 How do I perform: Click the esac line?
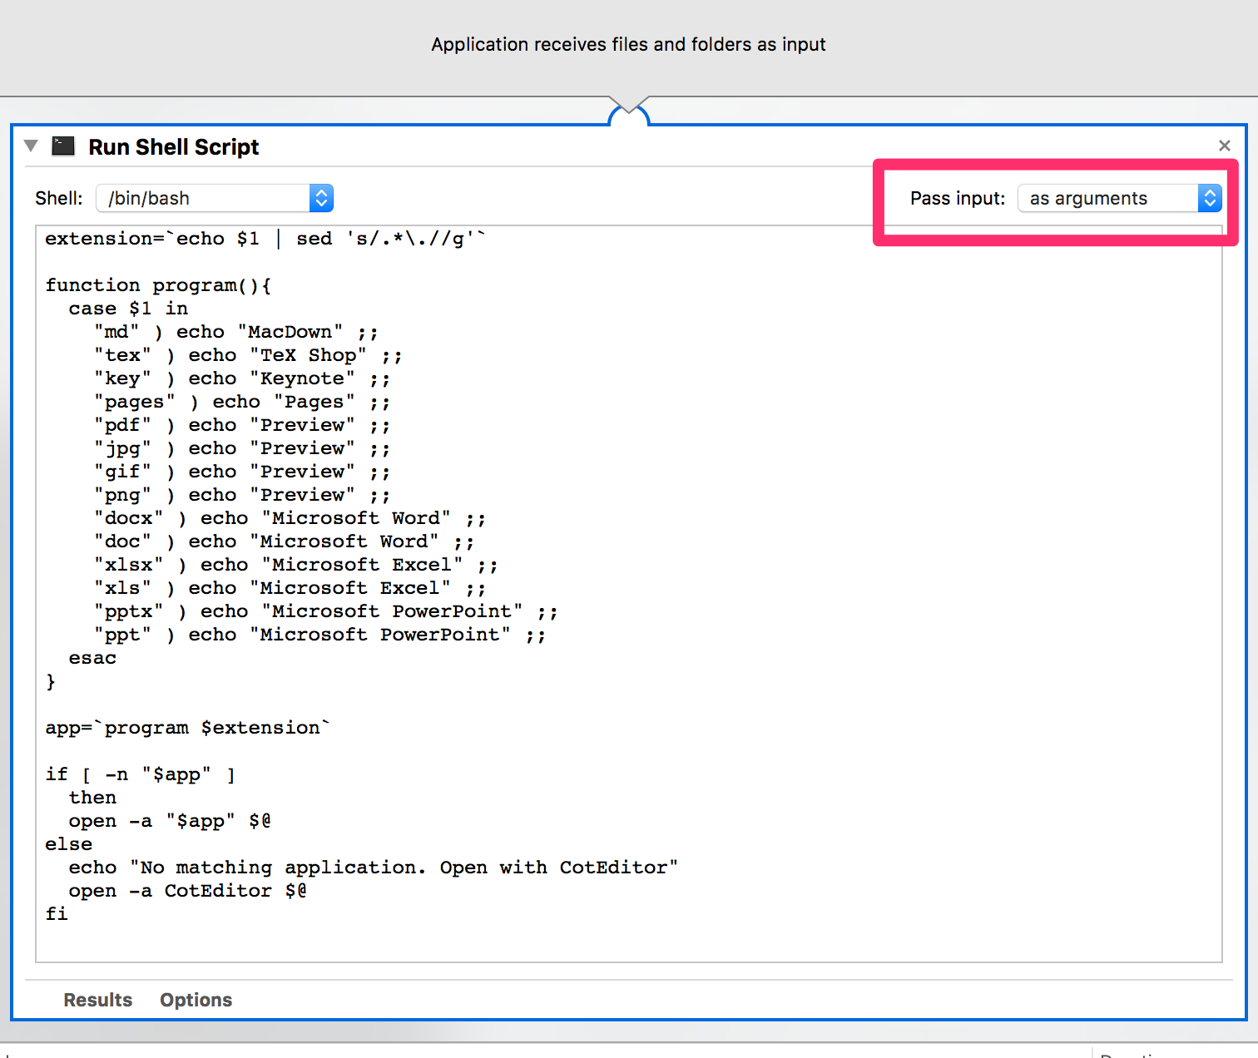click(92, 658)
